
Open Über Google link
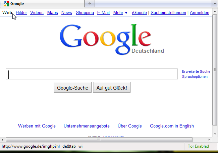point(130,126)
